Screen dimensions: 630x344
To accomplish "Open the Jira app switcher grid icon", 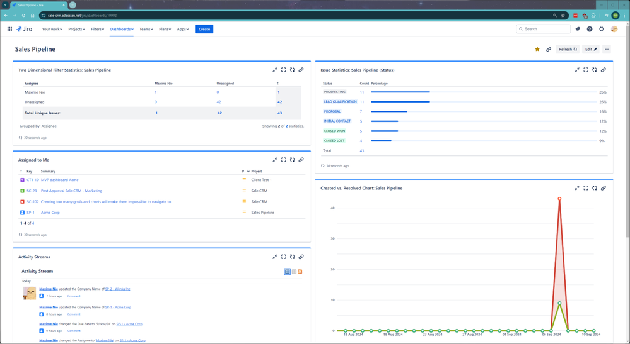I will point(9,29).
